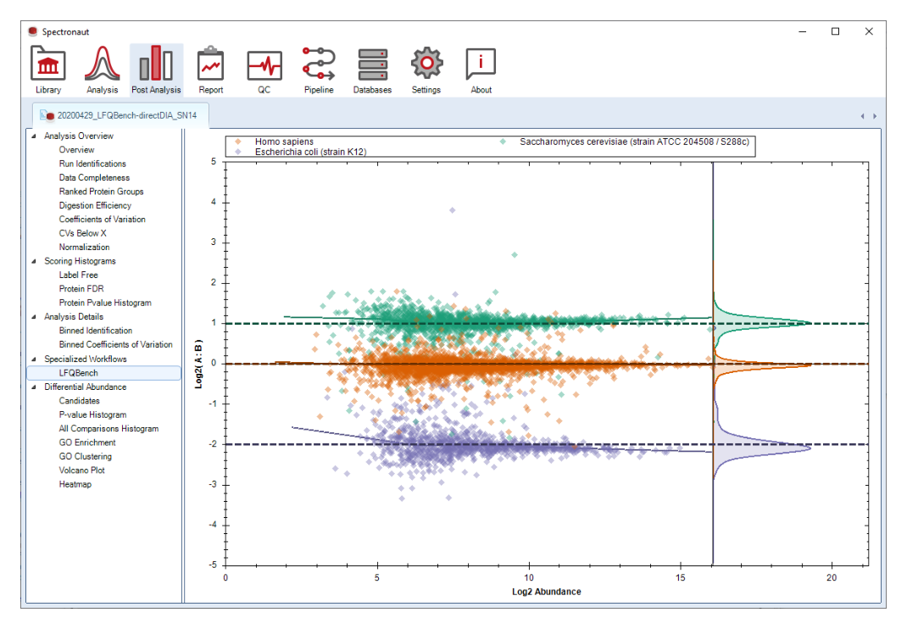Open the Library perspective icon
Screen dimensions: 907x629
[48, 70]
